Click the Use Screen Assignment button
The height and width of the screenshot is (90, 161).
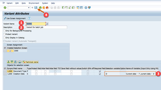(15, 18)
